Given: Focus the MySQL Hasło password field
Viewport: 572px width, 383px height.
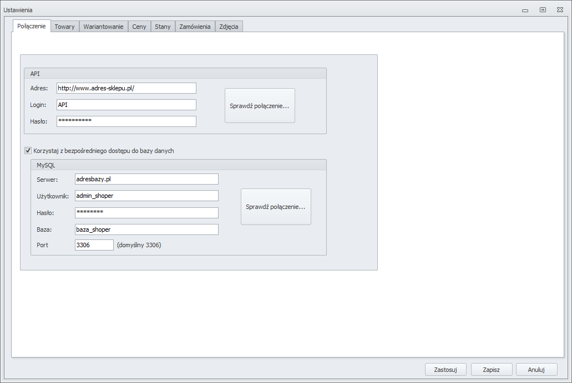Looking at the screenshot, I should tap(146, 213).
